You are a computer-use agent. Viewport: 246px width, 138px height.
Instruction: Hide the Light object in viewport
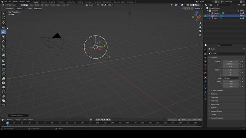241,18
